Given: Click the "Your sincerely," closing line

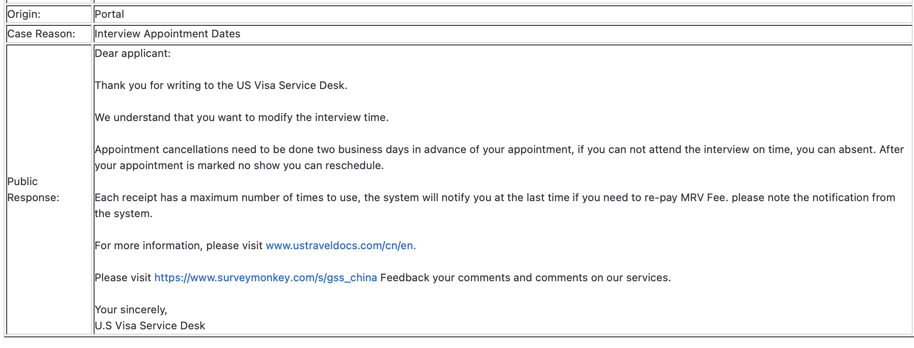Looking at the screenshot, I should [x=131, y=310].
